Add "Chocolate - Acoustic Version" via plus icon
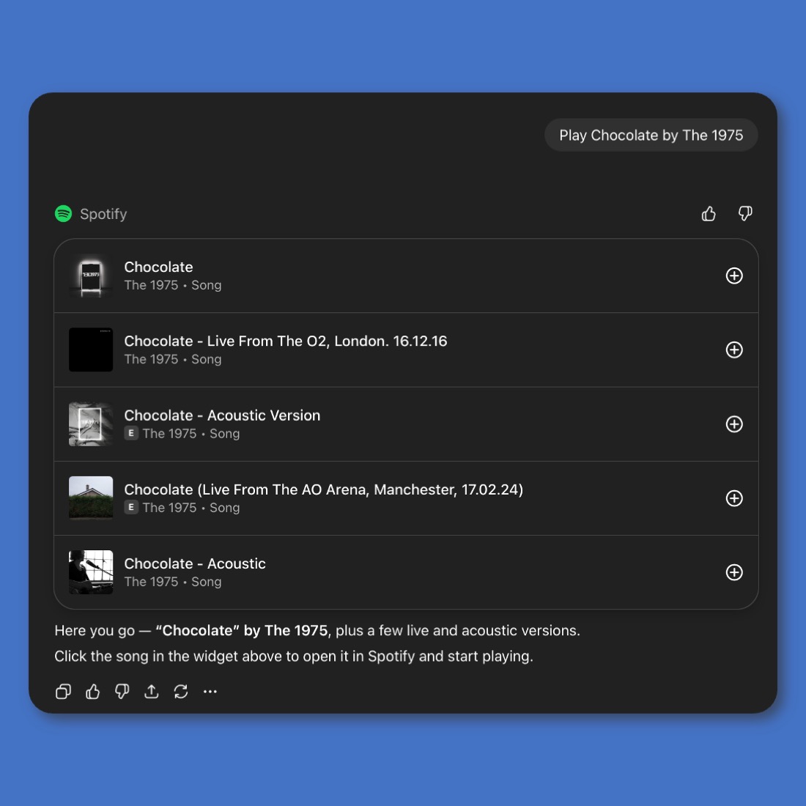The width and height of the screenshot is (806, 806). (x=734, y=424)
